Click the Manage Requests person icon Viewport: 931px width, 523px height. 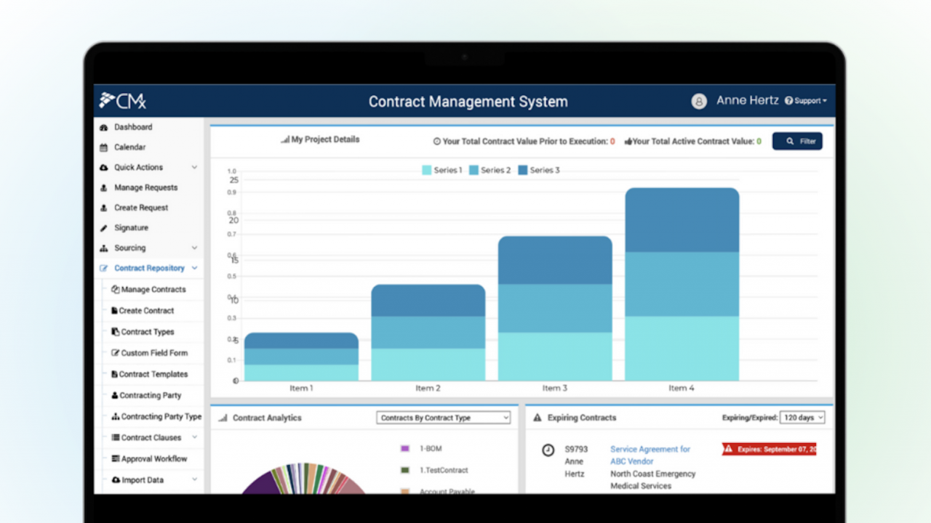tap(103, 187)
